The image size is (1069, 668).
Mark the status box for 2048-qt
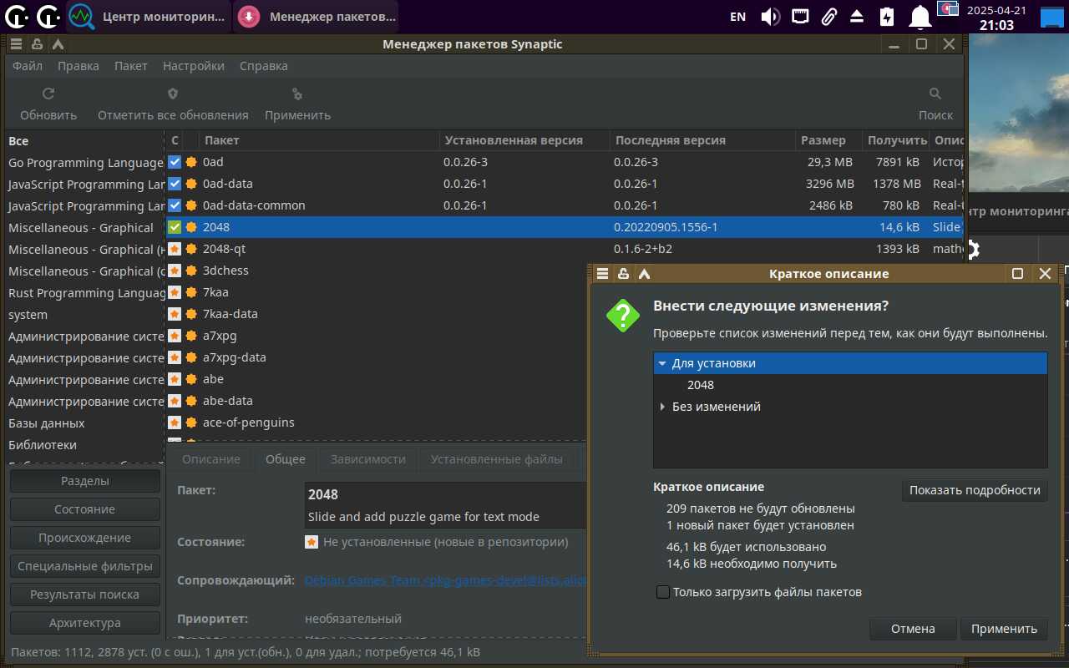(175, 249)
